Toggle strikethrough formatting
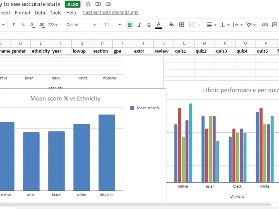 coord(149,25)
